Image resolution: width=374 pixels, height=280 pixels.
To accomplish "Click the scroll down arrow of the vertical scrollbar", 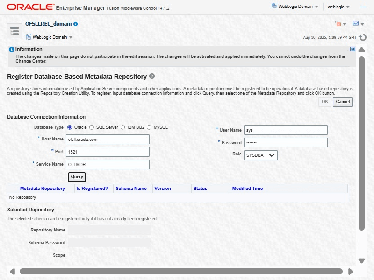I will coord(361,261).
